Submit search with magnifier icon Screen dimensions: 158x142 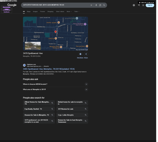(104, 5)
